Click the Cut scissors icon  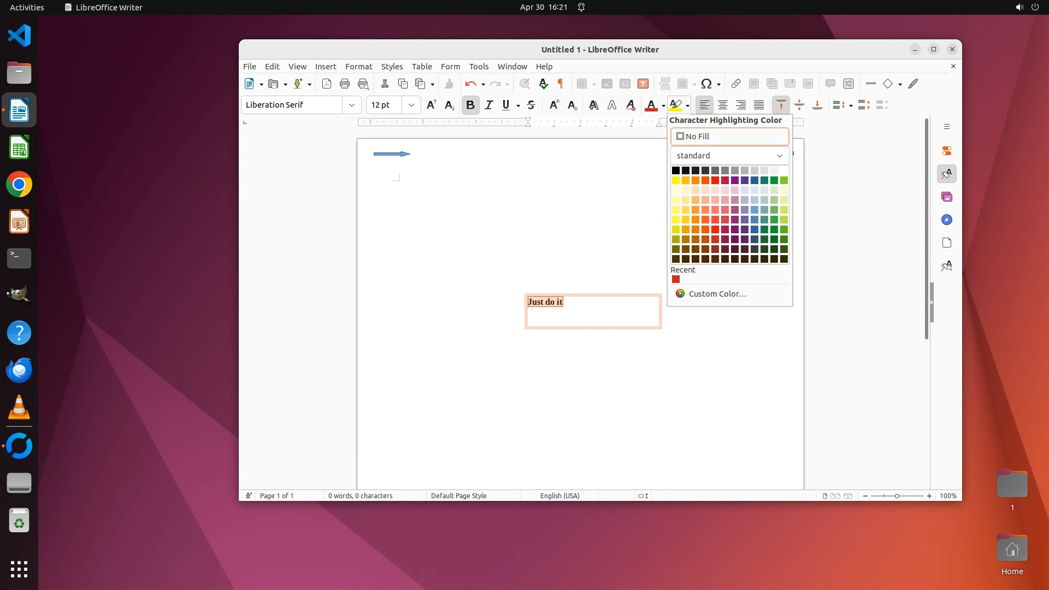[x=385, y=84]
